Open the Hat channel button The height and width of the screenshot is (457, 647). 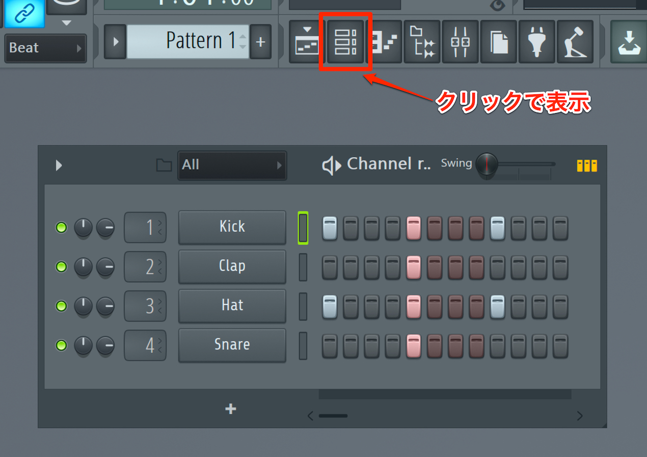click(232, 305)
